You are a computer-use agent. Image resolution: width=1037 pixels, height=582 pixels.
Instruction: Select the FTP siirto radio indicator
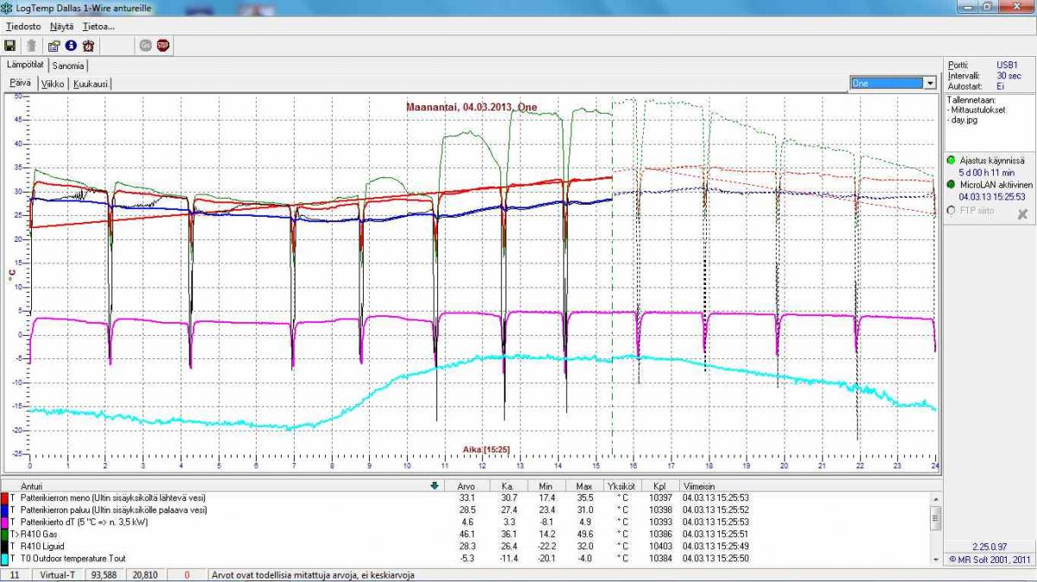click(x=951, y=210)
